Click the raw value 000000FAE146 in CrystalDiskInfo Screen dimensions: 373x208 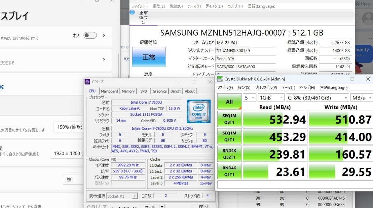pos(331,198)
